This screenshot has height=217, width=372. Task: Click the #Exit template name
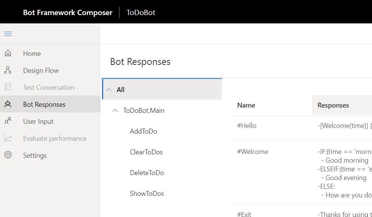click(x=244, y=215)
